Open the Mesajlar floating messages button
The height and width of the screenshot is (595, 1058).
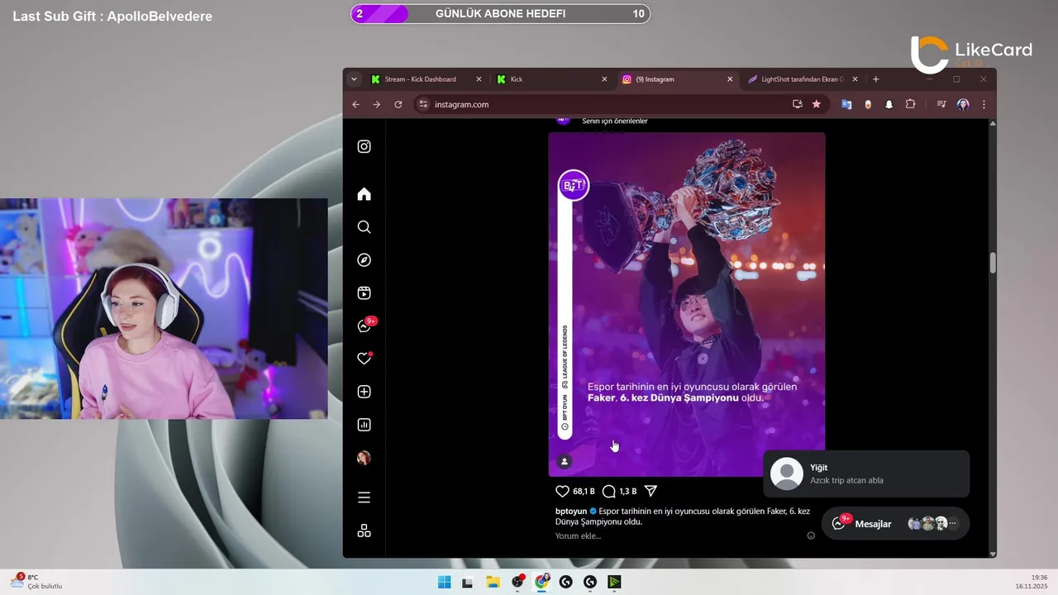(x=895, y=524)
